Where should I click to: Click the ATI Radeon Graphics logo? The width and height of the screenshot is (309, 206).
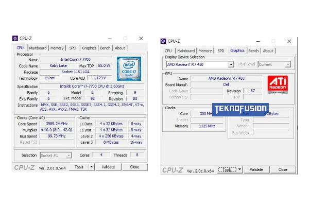click(278, 85)
